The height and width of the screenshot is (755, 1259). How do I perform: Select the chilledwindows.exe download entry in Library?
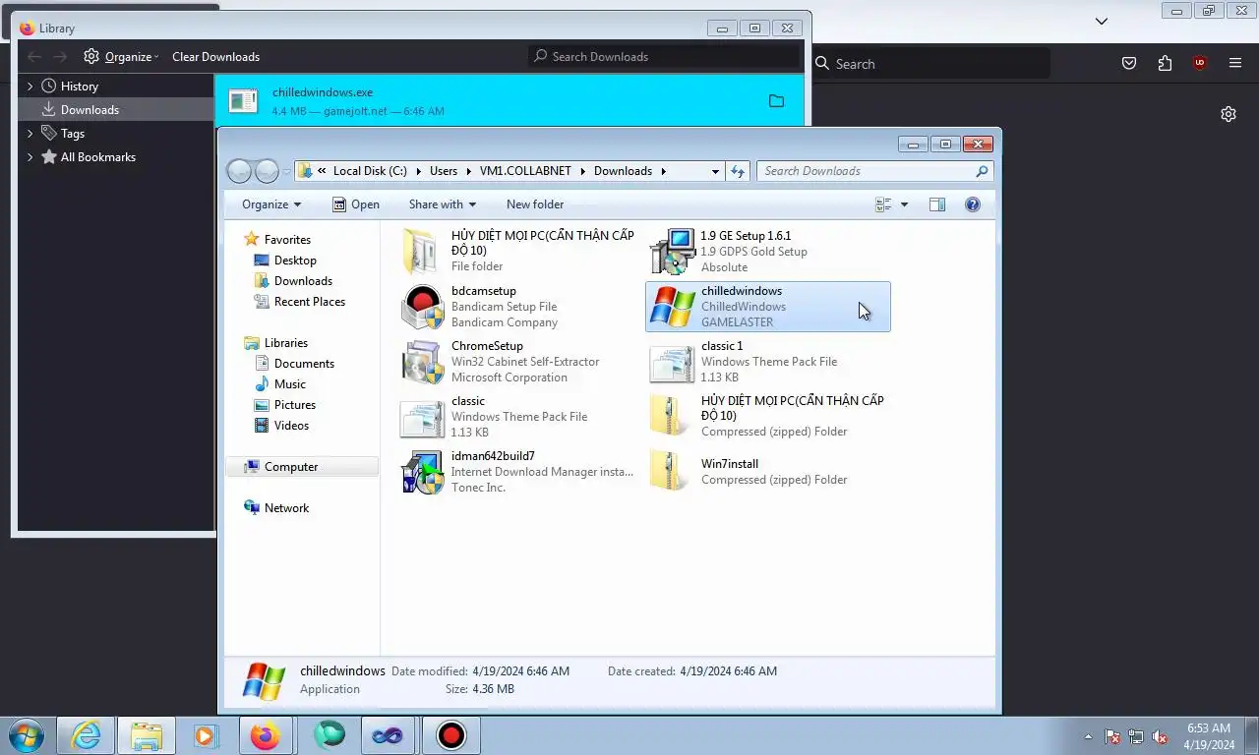tap(510, 100)
